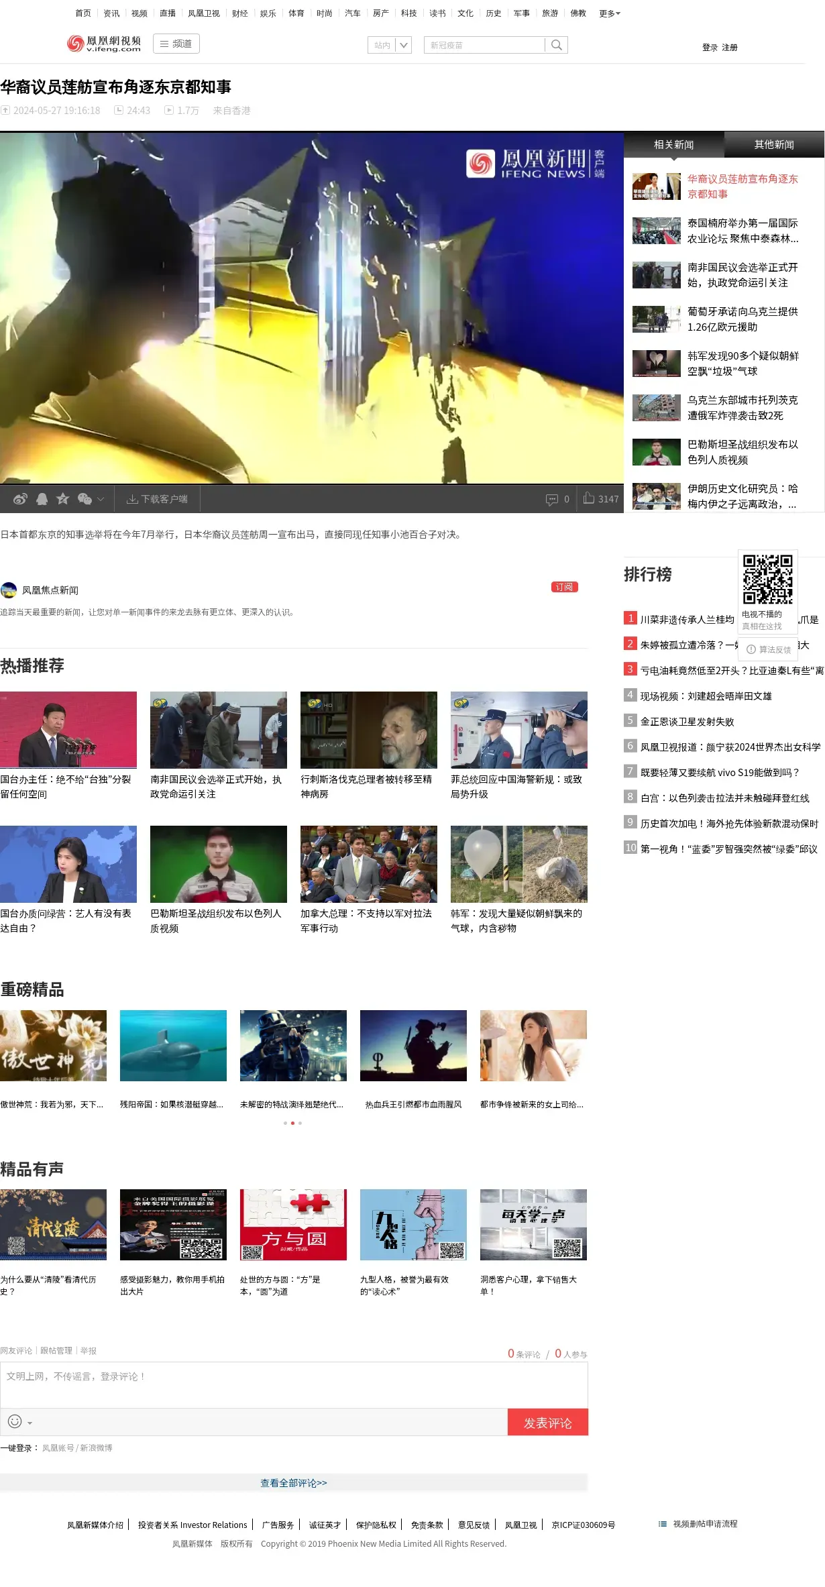The height and width of the screenshot is (1587, 825).
Task: Open 直播 in top navigation
Action: tap(168, 13)
